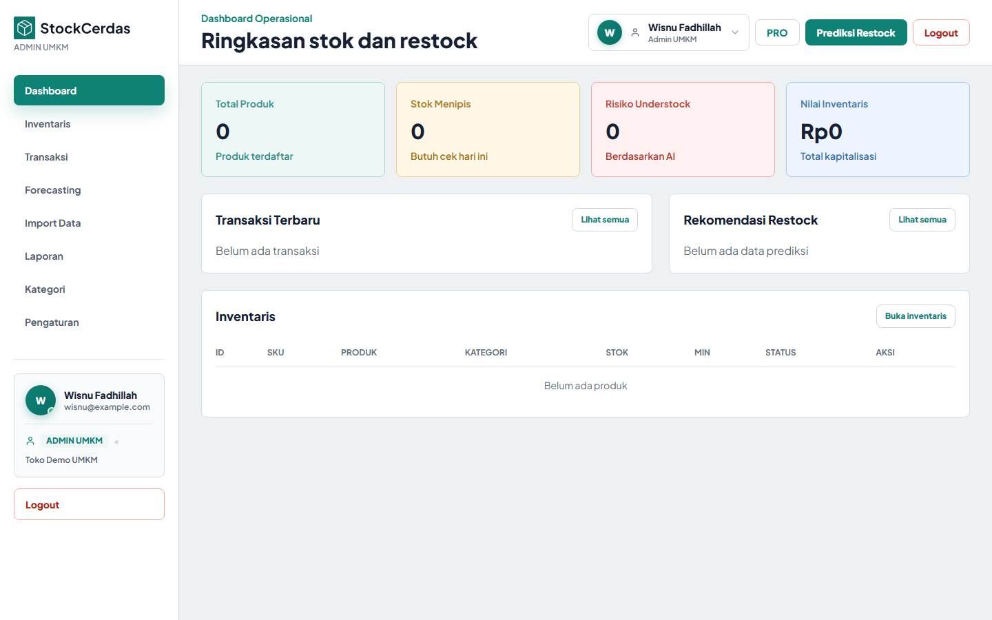The height and width of the screenshot is (620, 992).
Task: Open Import Data page
Action: (89, 223)
